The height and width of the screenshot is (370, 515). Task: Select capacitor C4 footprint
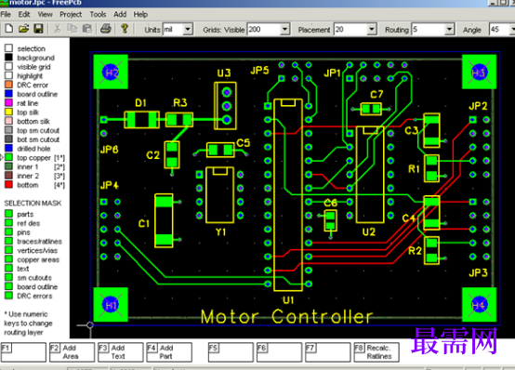tap(431, 213)
